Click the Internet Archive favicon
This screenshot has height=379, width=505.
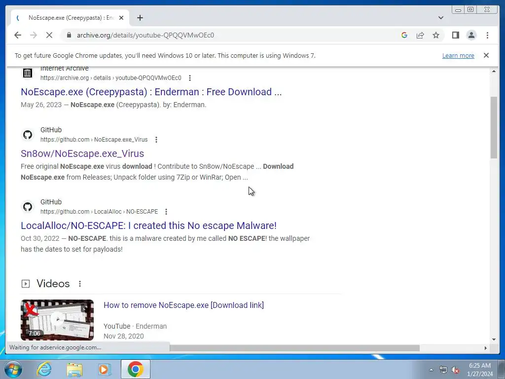28,73
